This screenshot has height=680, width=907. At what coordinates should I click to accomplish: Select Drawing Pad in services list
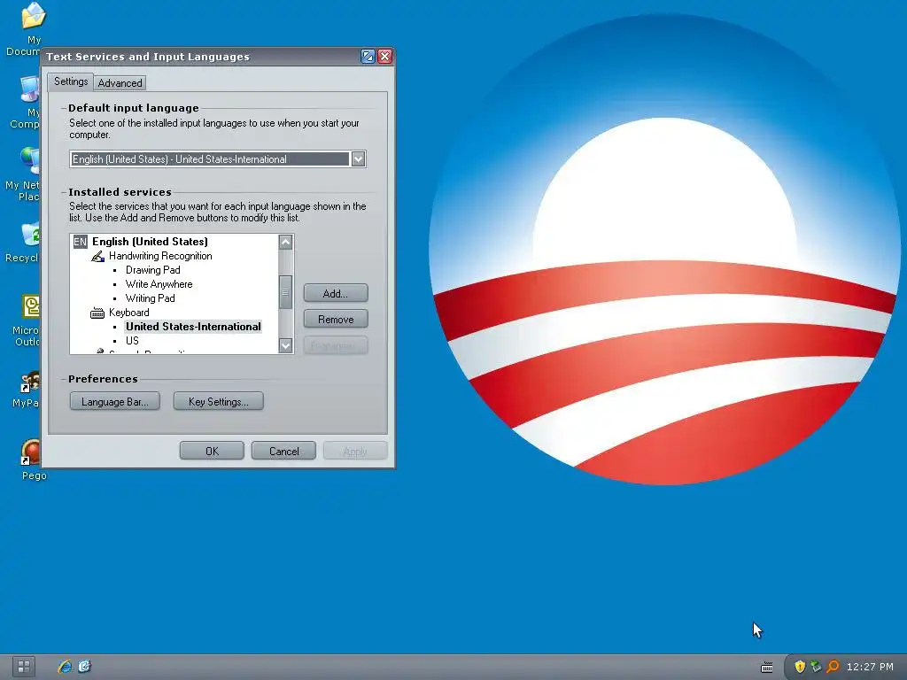[x=152, y=270]
